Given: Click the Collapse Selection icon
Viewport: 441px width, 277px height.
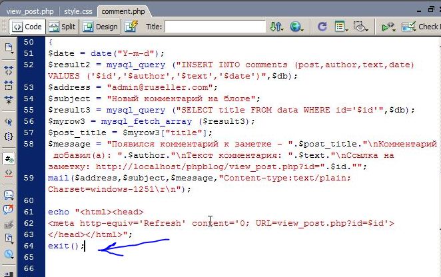Looking at the screenshot, I should pyautogui.click(x=9, y=85).
